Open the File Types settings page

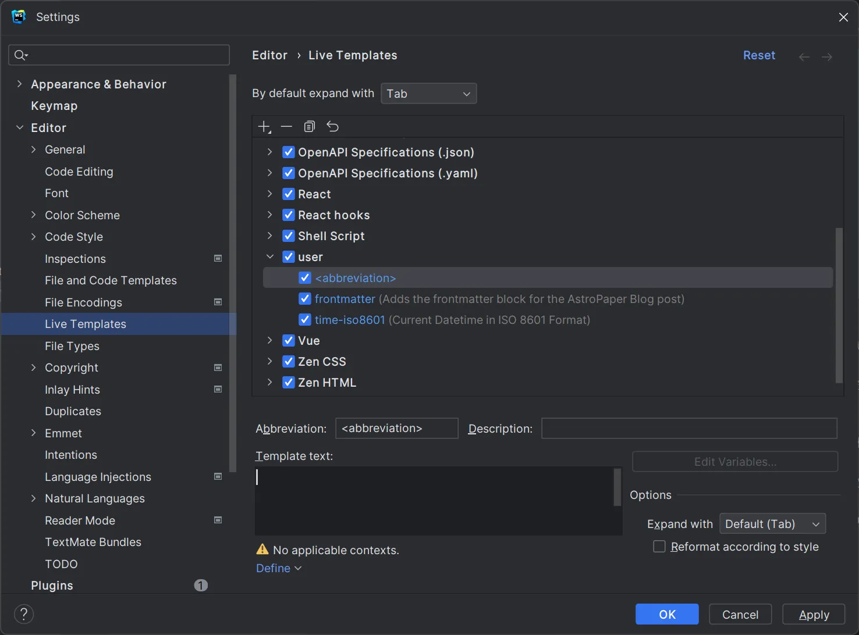[x=72, y=346]
